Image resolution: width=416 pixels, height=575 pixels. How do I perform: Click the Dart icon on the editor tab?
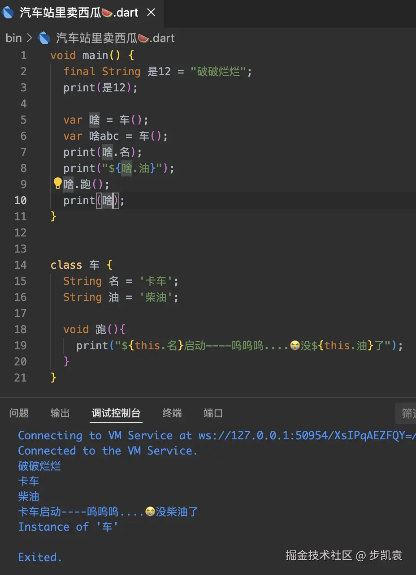tap(8, 13)
